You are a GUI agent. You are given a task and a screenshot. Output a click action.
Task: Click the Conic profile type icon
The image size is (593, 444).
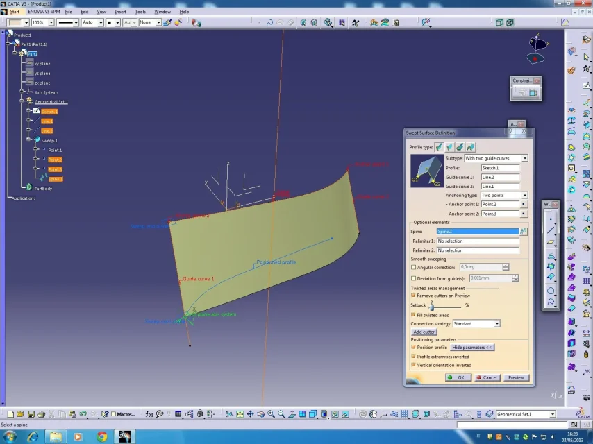[x=470, y=147]
